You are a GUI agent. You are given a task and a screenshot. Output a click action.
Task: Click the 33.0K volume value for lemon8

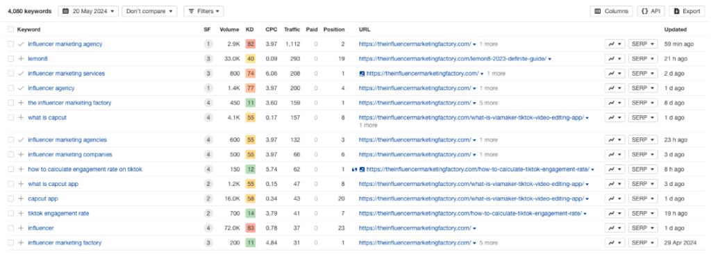[231, 59]
